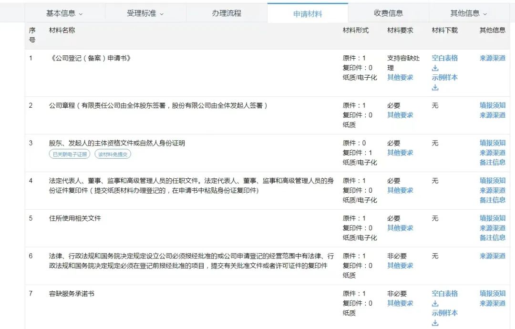Select the 《公司登记（备案）申请书》 material name
Screen dimensions: 515x329
coord(90,58)
